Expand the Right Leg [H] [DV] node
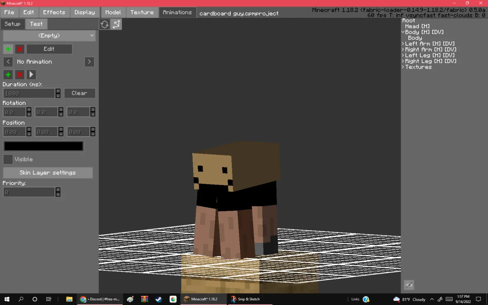This screenshot has height=305, width=488. click(x=403, y=61)
